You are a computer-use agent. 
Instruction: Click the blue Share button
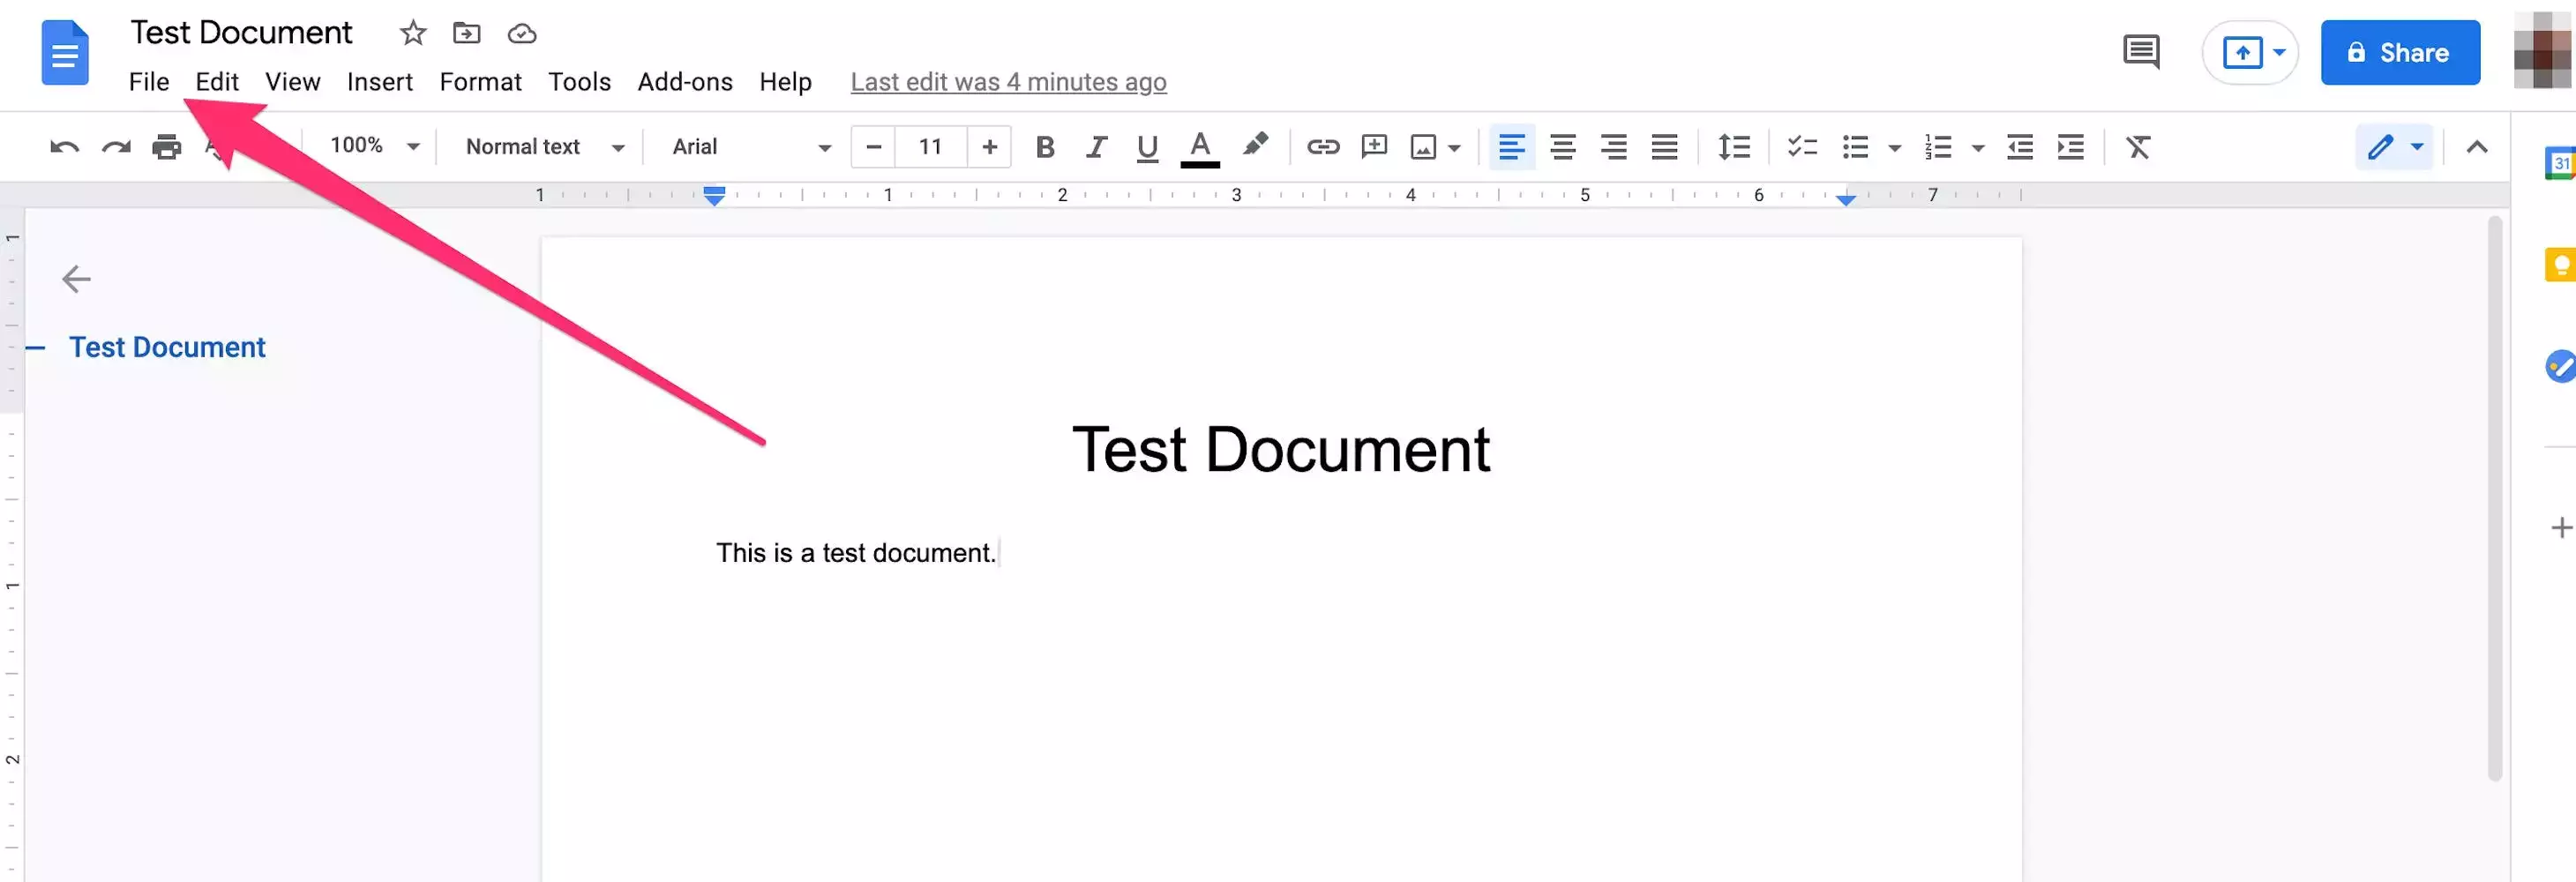point(2399,53)
